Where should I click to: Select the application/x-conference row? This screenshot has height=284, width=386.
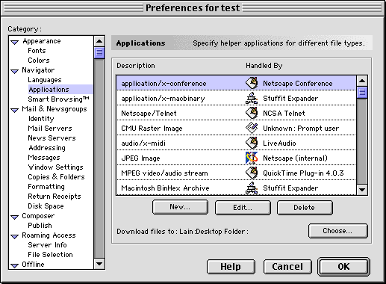point(236,83)
